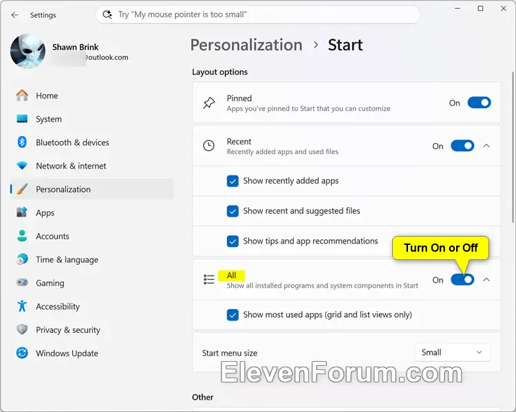The height and width of the screenshot is (412, 516).
Task: Uncheck Show recent and suggested files
Action: (x=233, y=211)
